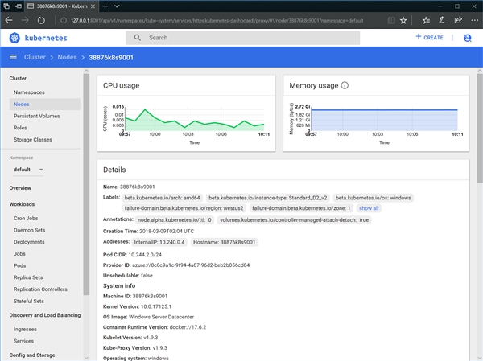
Task: Click the browser back arrow
Action: [10, 19]
